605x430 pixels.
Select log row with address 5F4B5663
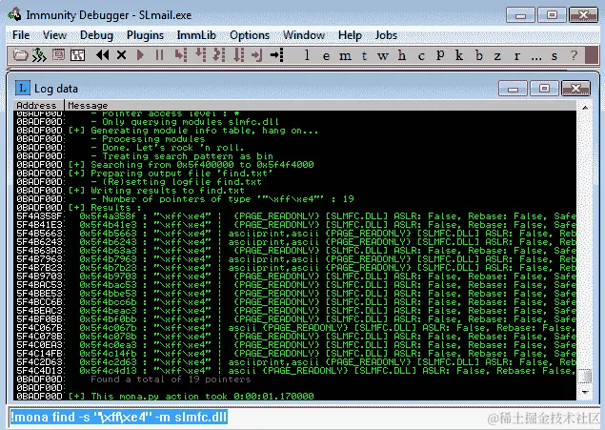point(295,234)
